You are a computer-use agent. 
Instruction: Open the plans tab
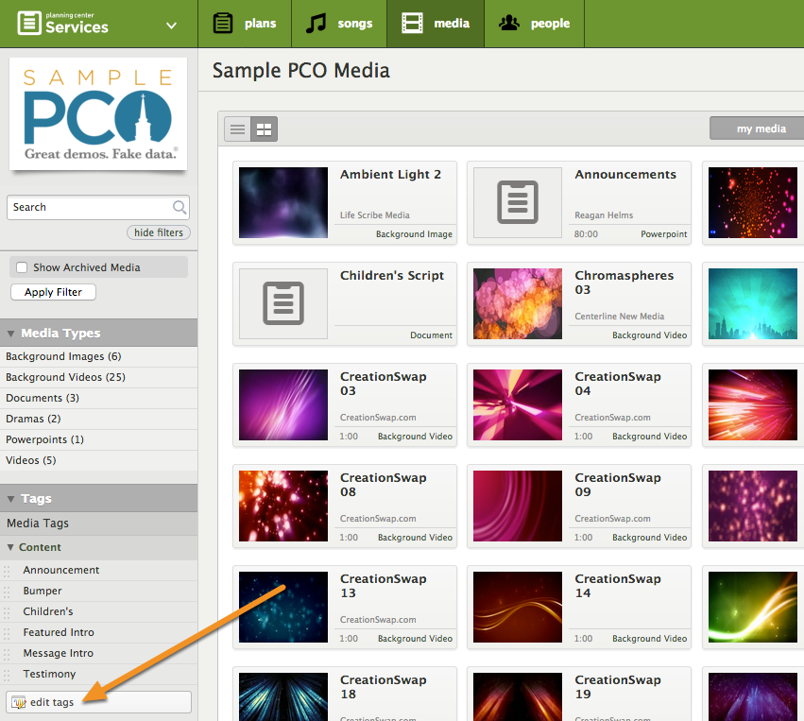coord(245,24)
